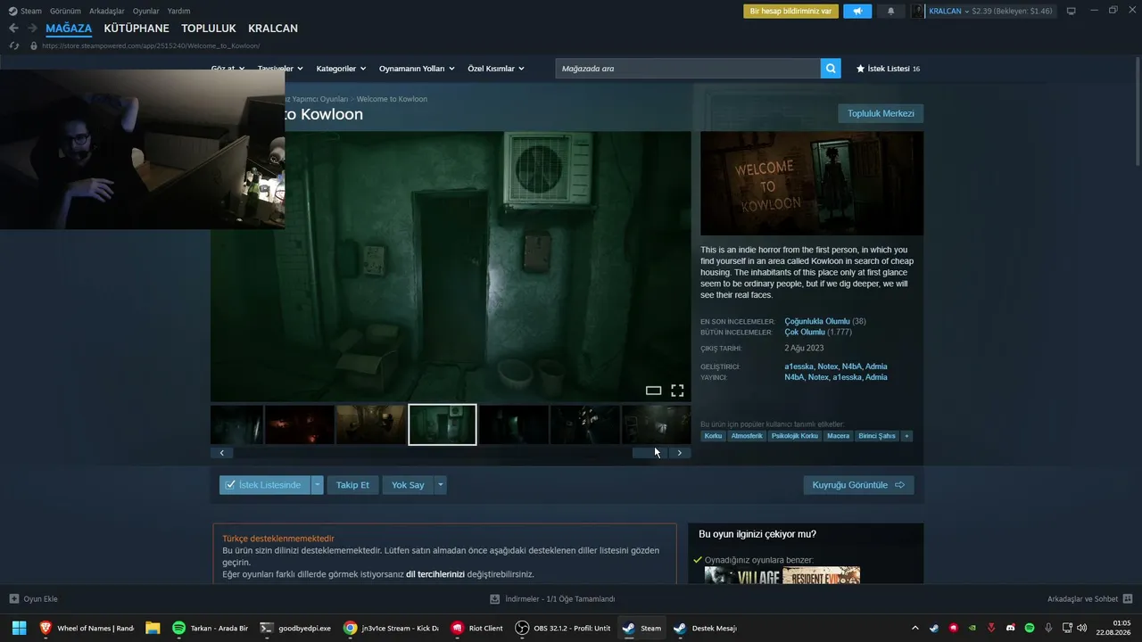Open the Steam announcements megaphone icon
1142x642 pixels.
coord(857,12)
